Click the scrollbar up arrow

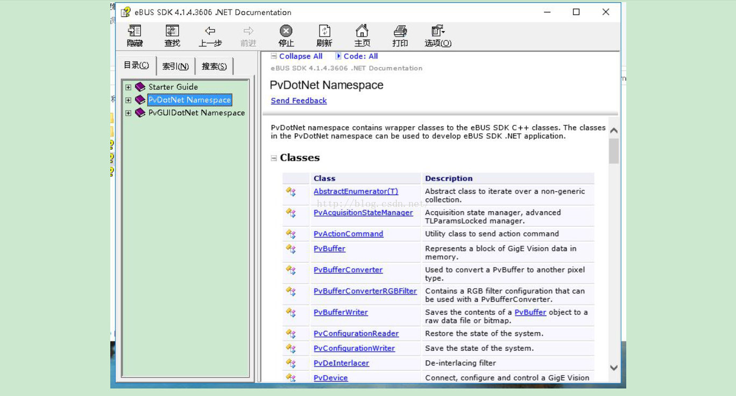(614, 131)
